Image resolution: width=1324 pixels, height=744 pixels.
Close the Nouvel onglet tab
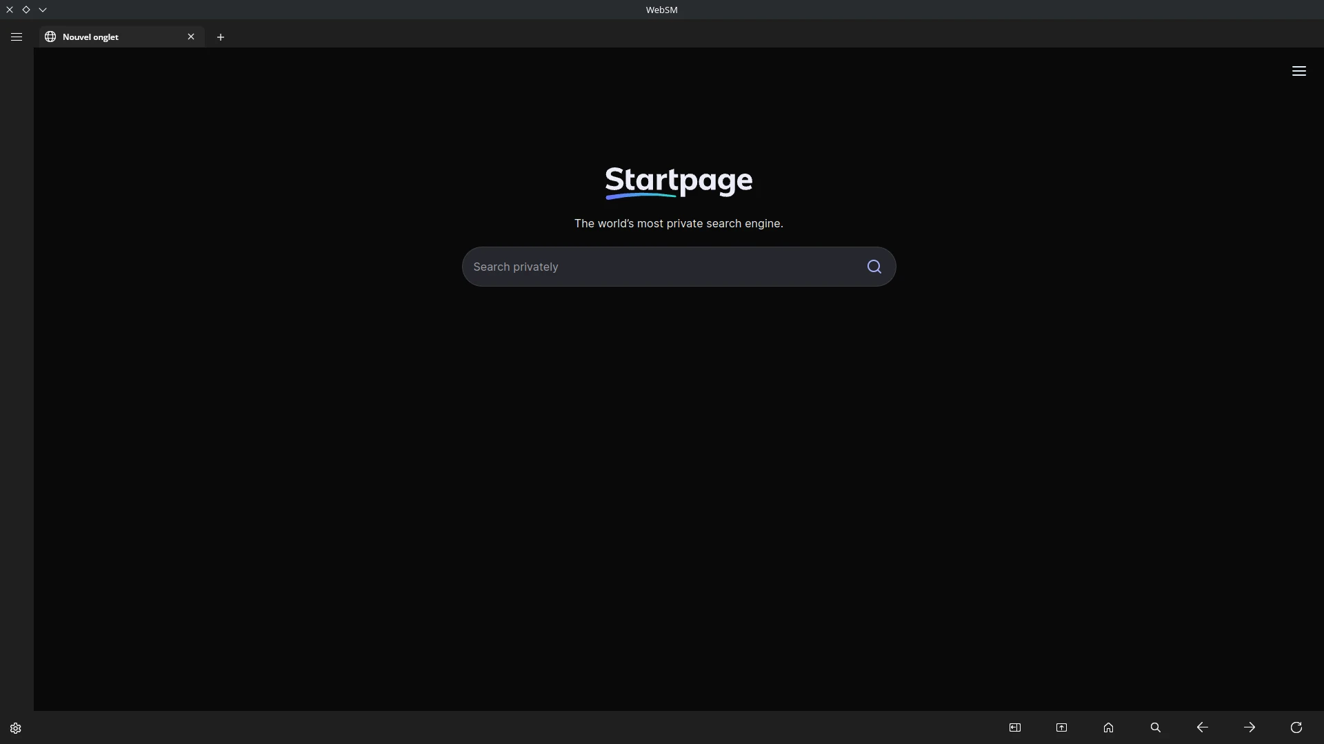click(191, 37)
